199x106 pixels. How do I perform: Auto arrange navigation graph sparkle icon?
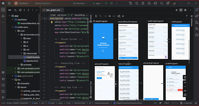(123, 16)
